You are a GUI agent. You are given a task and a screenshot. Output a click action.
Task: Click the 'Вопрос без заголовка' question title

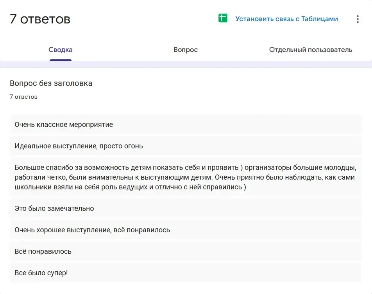[x=51, y=83]
